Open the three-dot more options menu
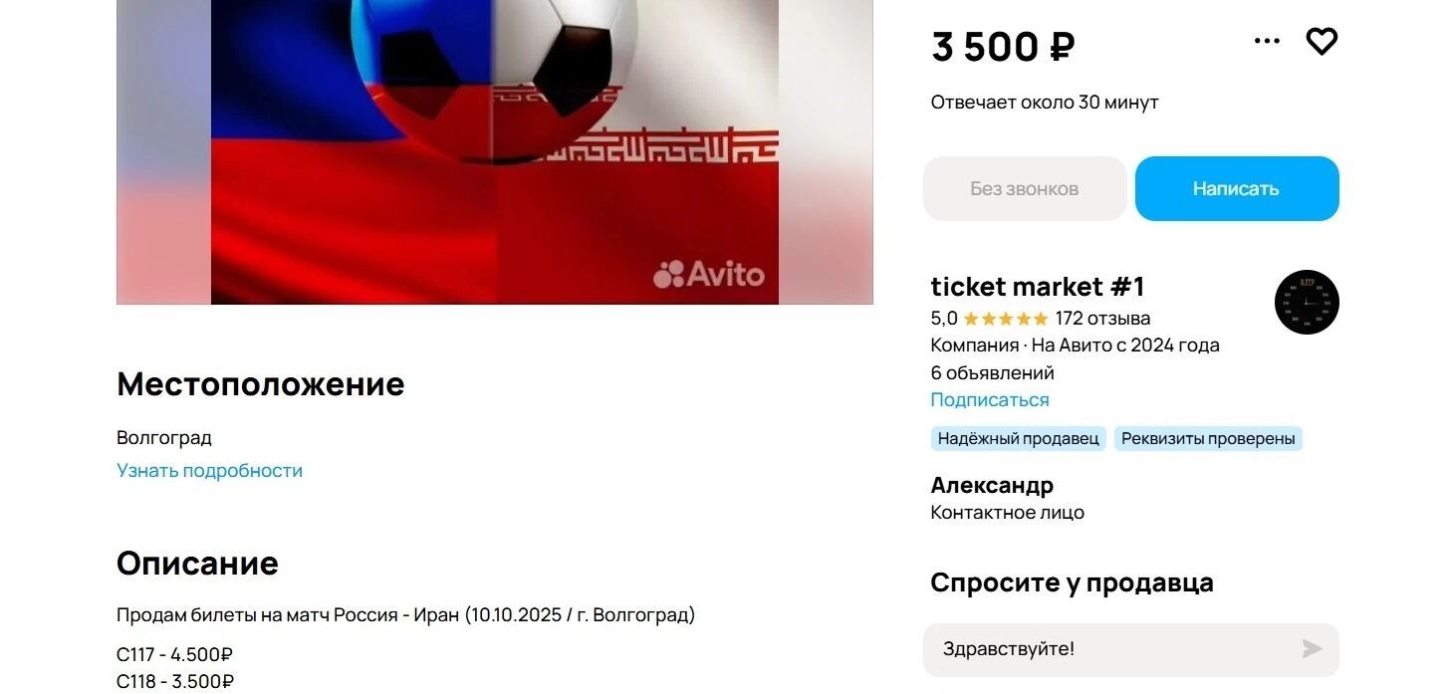The height and width of the screenshot is (694, 1447). pyautogui.click(x=1267, y=42)
